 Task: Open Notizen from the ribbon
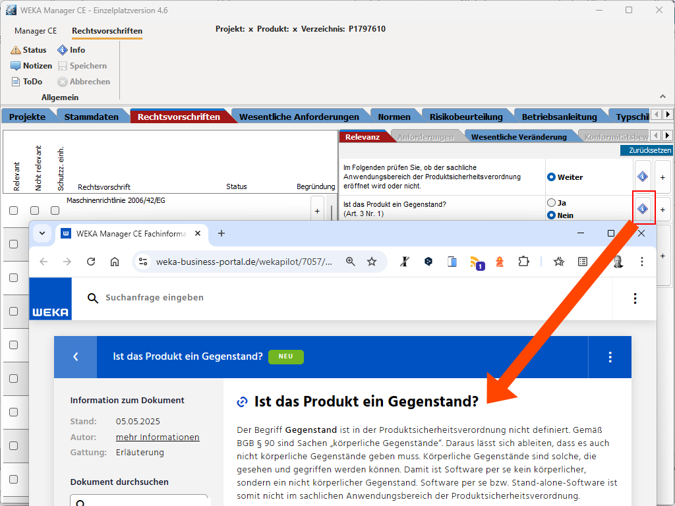coord(16,66)
